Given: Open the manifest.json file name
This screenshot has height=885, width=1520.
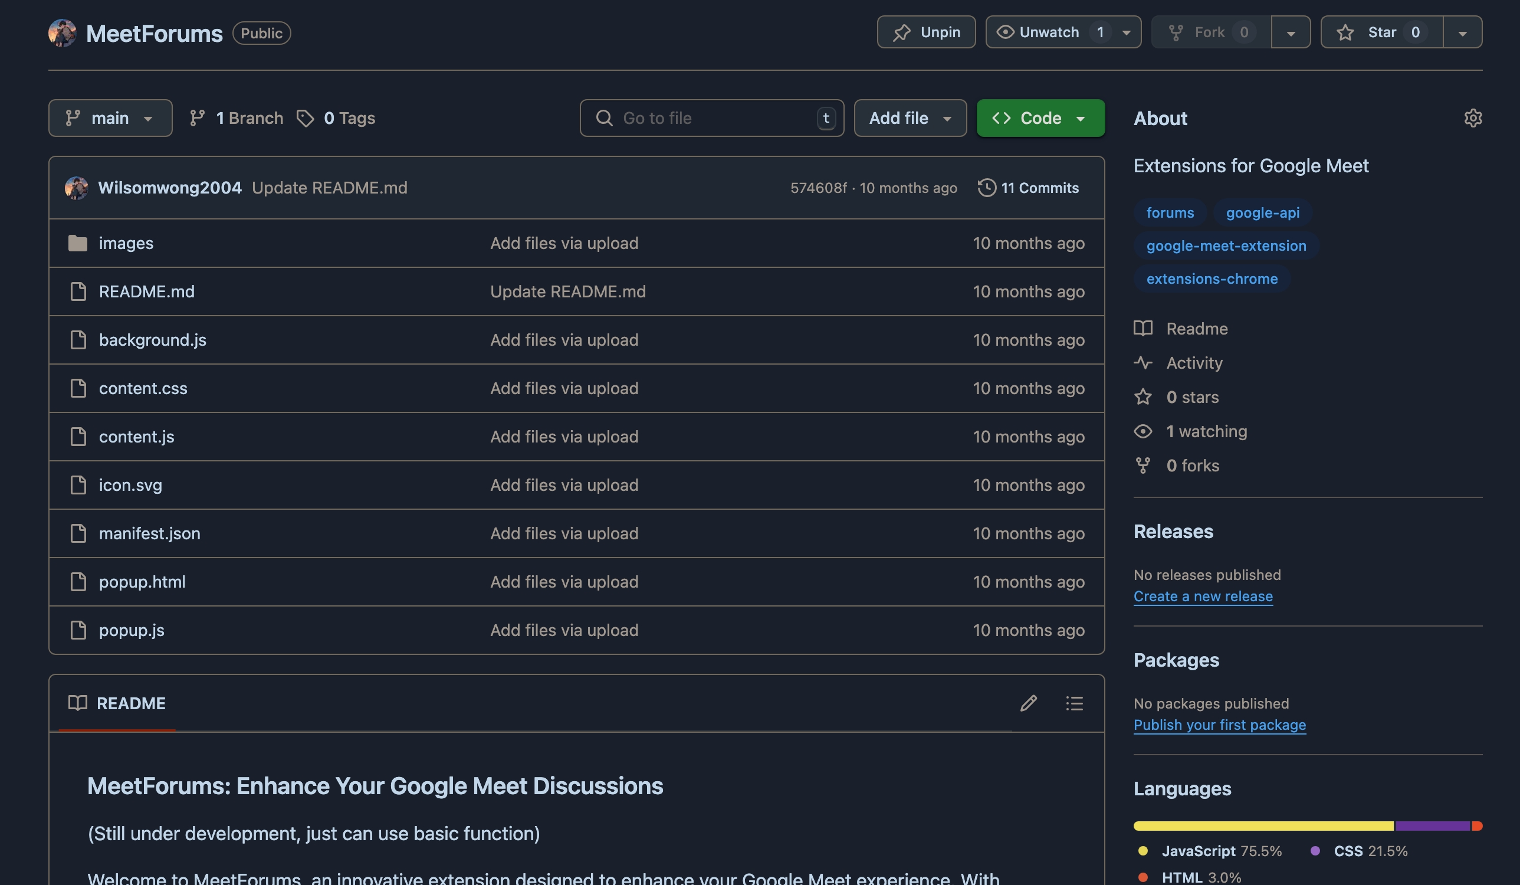Looking at the screenshot, I should coord(150,533).
